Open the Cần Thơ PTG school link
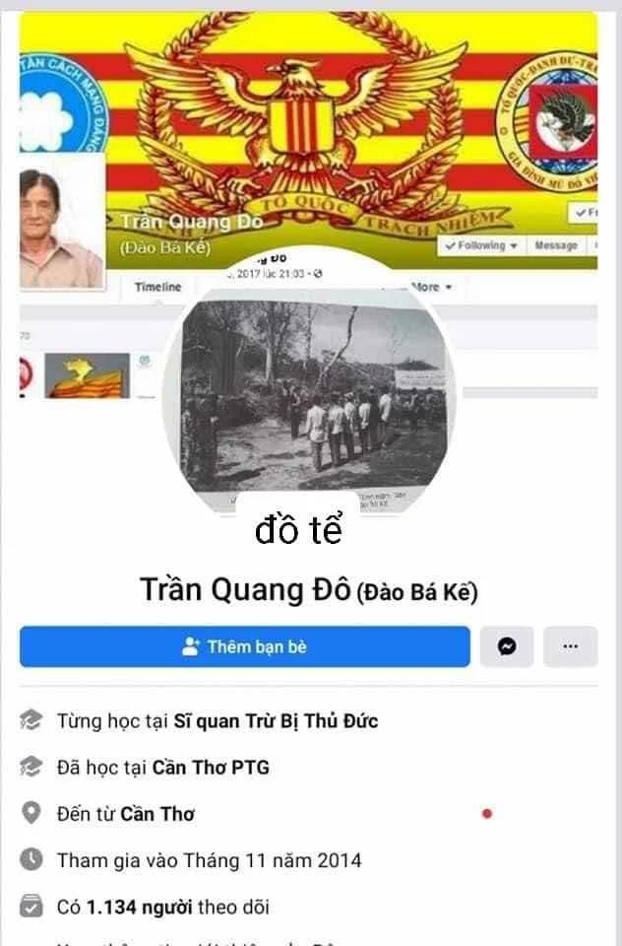The height and width of the screenshot is (946, 622). [211, 768]
